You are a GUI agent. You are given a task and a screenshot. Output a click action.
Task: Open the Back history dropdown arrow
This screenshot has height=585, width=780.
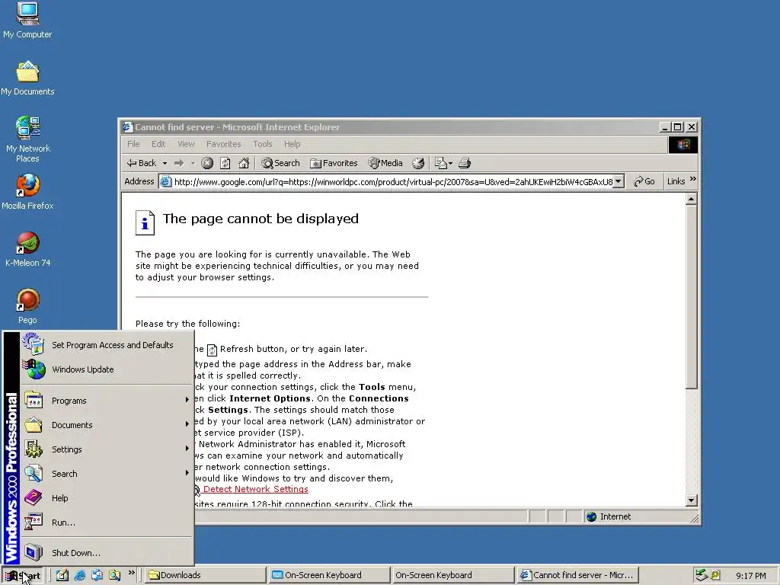165,163
